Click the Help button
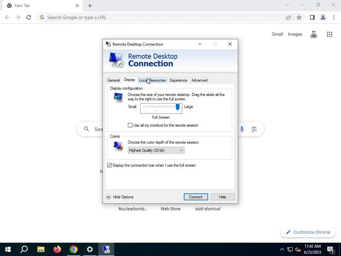 (223, 197)
